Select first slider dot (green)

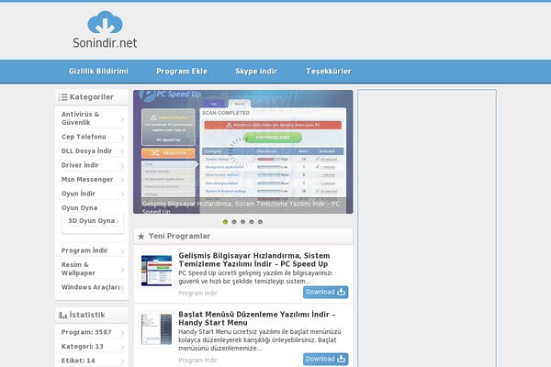pos(225,222)
